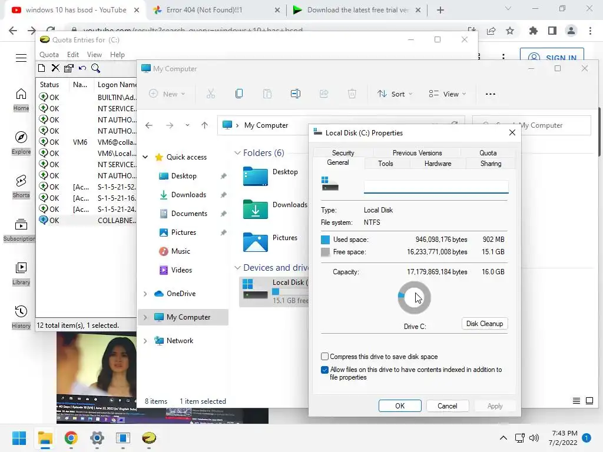The width and height of the screenshot is (603, 452).
Task: Click Delete quota entry X icon
Action: 55,68
